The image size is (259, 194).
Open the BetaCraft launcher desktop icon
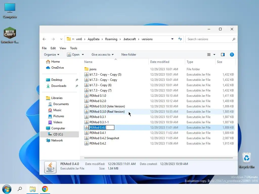click(x=10, y=35)
